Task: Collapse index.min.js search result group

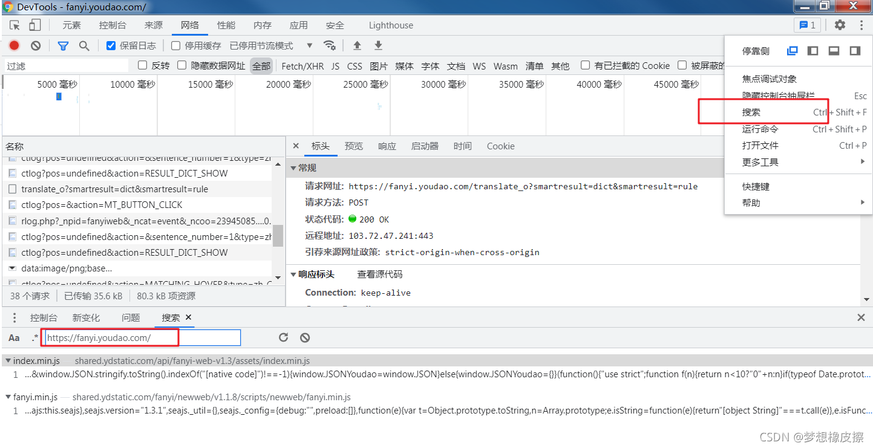Action: coord(8,361)
